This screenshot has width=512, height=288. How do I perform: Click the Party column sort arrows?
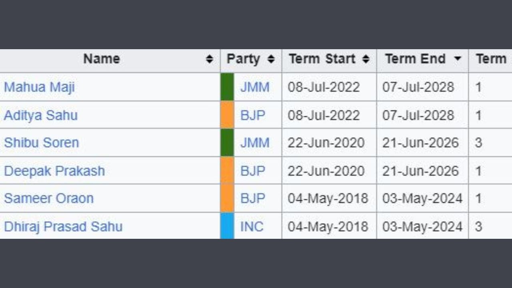pos(271,60)
